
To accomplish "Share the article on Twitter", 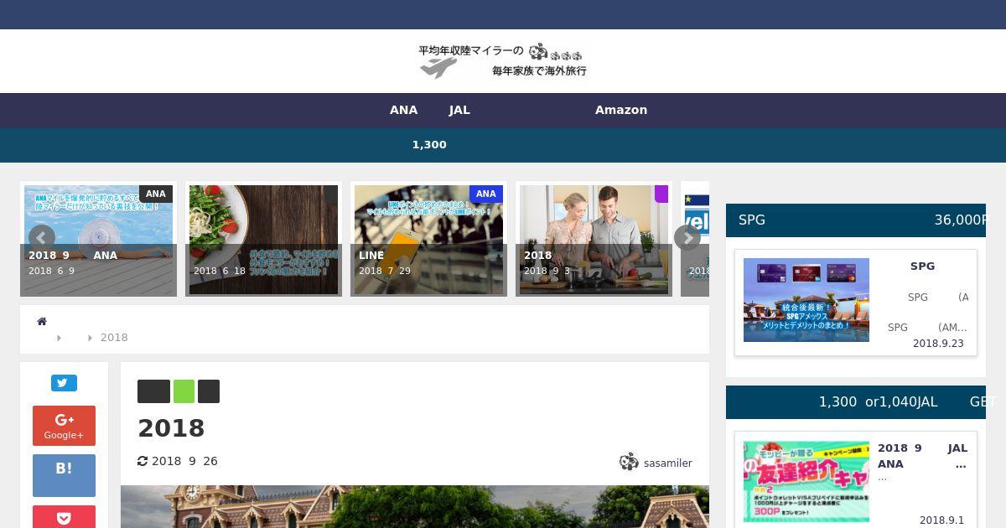I will (64, 383).
